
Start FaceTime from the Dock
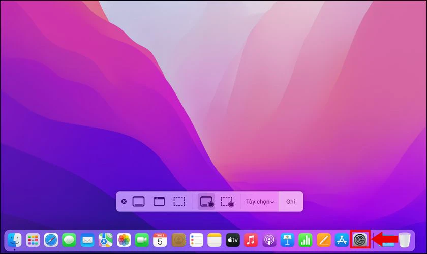click(142, 240)
